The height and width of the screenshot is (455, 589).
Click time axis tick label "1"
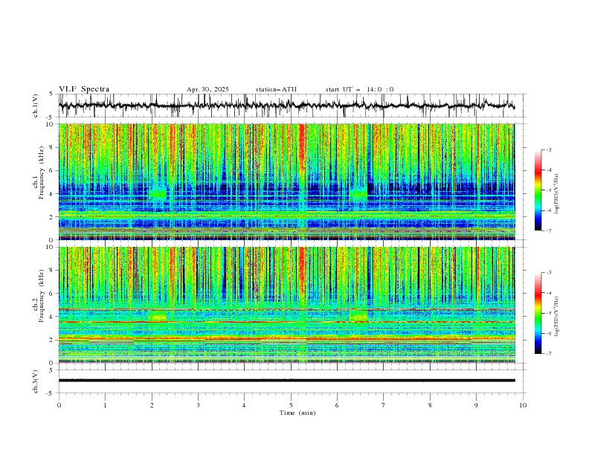pos(105,405)
